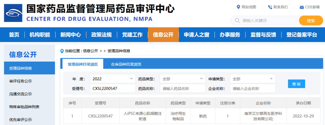Image resolution: width=325 pixels, height=125 pixels.
Task: Click the 注册分类 column header
Action: tap(227, 103)
